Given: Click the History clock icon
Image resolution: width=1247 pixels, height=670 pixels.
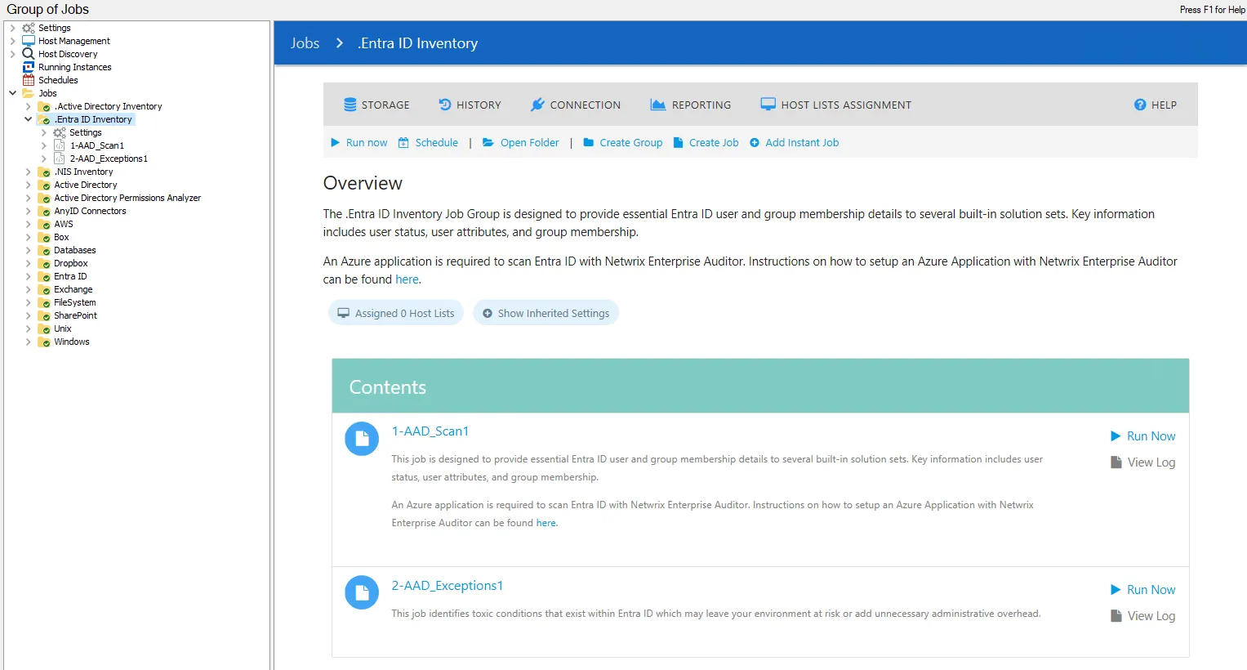Looking at the screenshot, I should 445,105.
